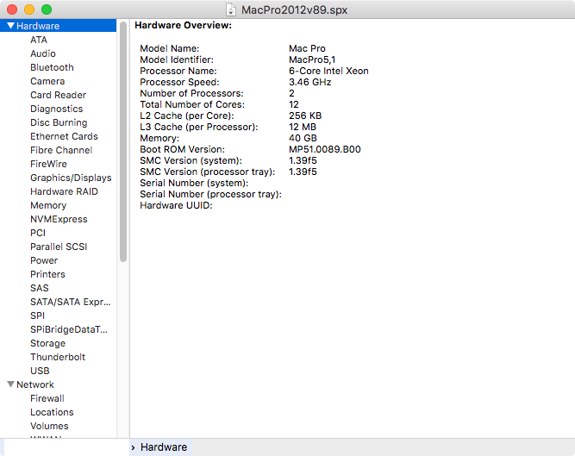Show Volumes under Network

coord(49,426)
